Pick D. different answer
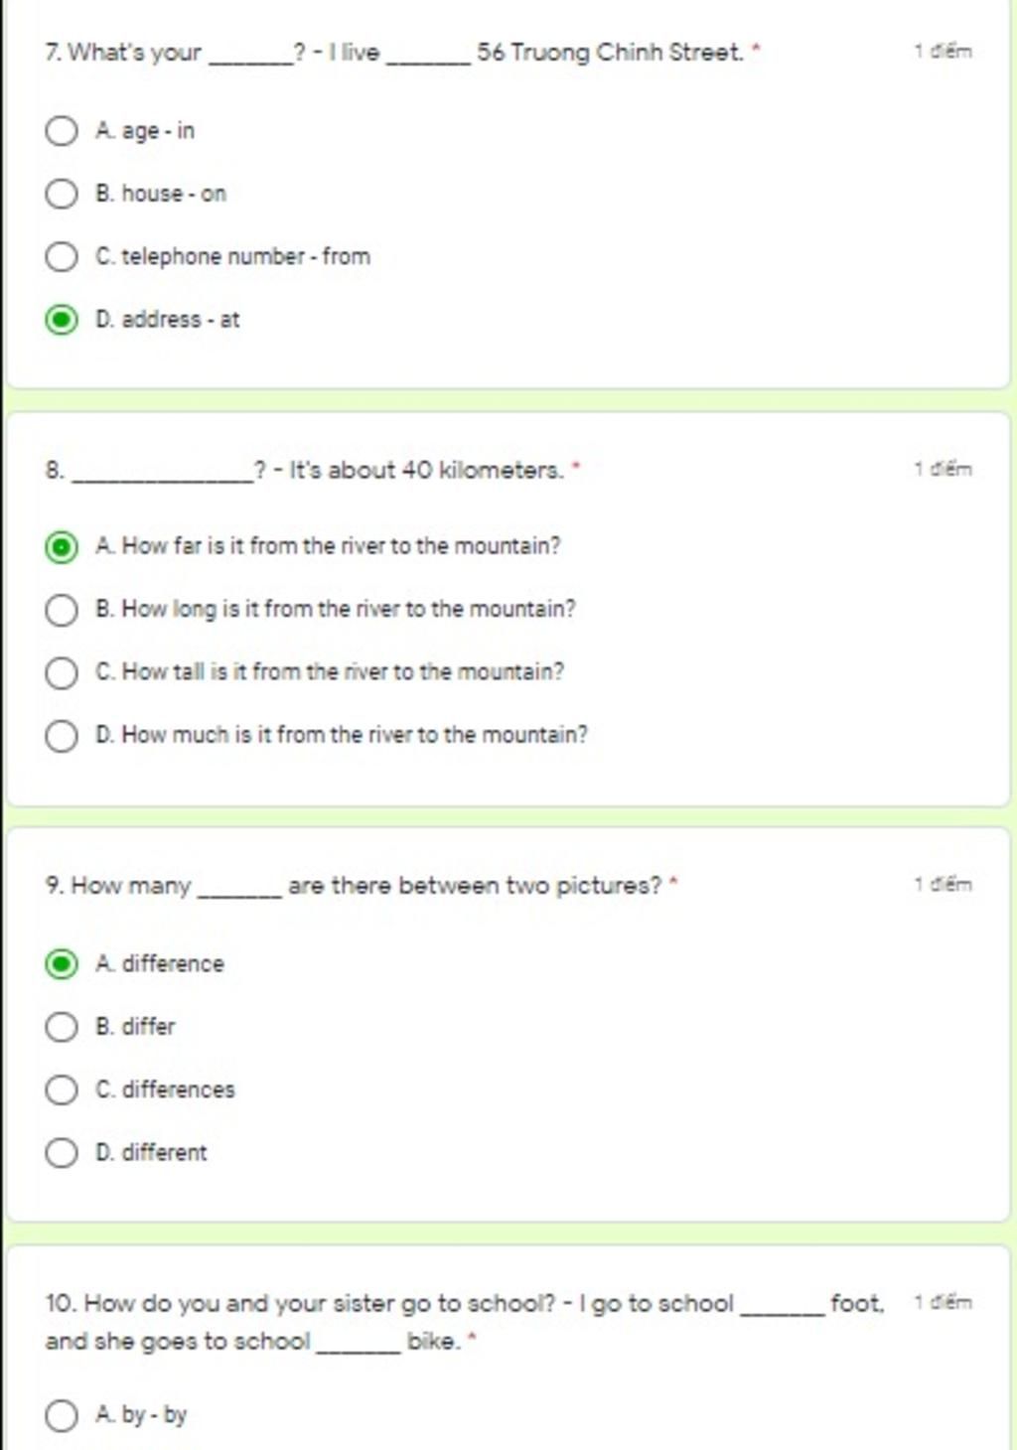1017x1450 pixels. [x=62, y=1153]
